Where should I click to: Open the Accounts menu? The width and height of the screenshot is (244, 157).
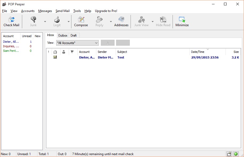click(x=28, y=11)
